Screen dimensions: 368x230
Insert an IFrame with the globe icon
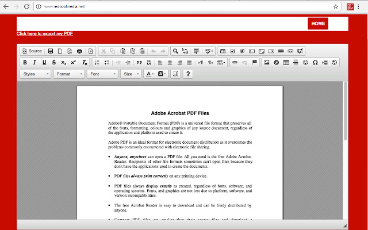(x=335, y=63)
